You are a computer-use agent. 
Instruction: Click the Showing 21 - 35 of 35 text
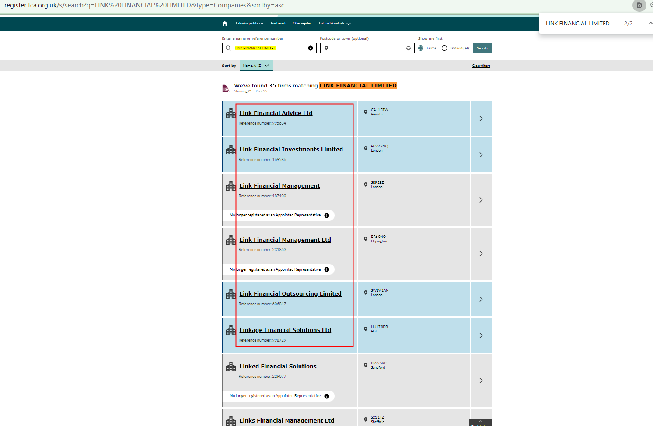(251, 91)
